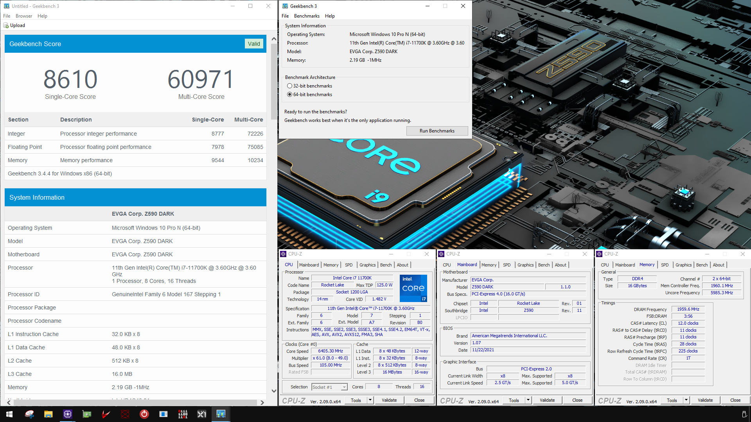
Task: Switch to Memory tab in first CPU-Z window
Action: pyautogui.click(x=331, y=265)
